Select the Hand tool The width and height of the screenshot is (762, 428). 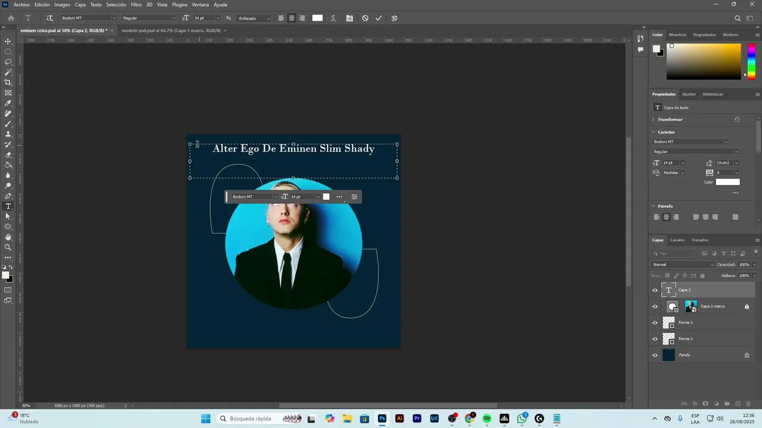(x=8, y=237)
